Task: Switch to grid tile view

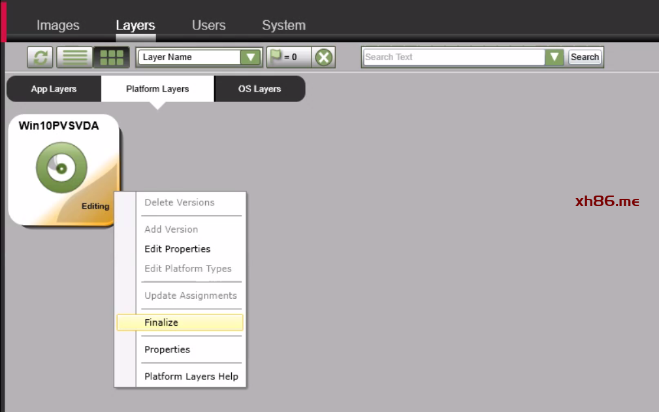Action: click(x=112, y=58)
